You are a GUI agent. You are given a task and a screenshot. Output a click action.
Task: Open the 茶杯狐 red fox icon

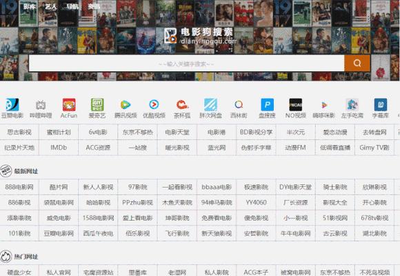[182, 105]
